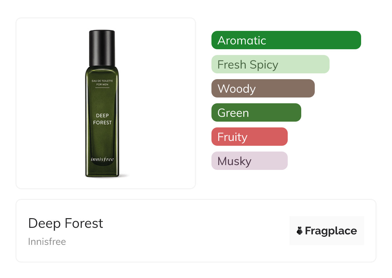This screenshot has width=392, height=278.
Task: Click the innisfree text on bottle
Action: pyautogui.click(x=102, y=159)
